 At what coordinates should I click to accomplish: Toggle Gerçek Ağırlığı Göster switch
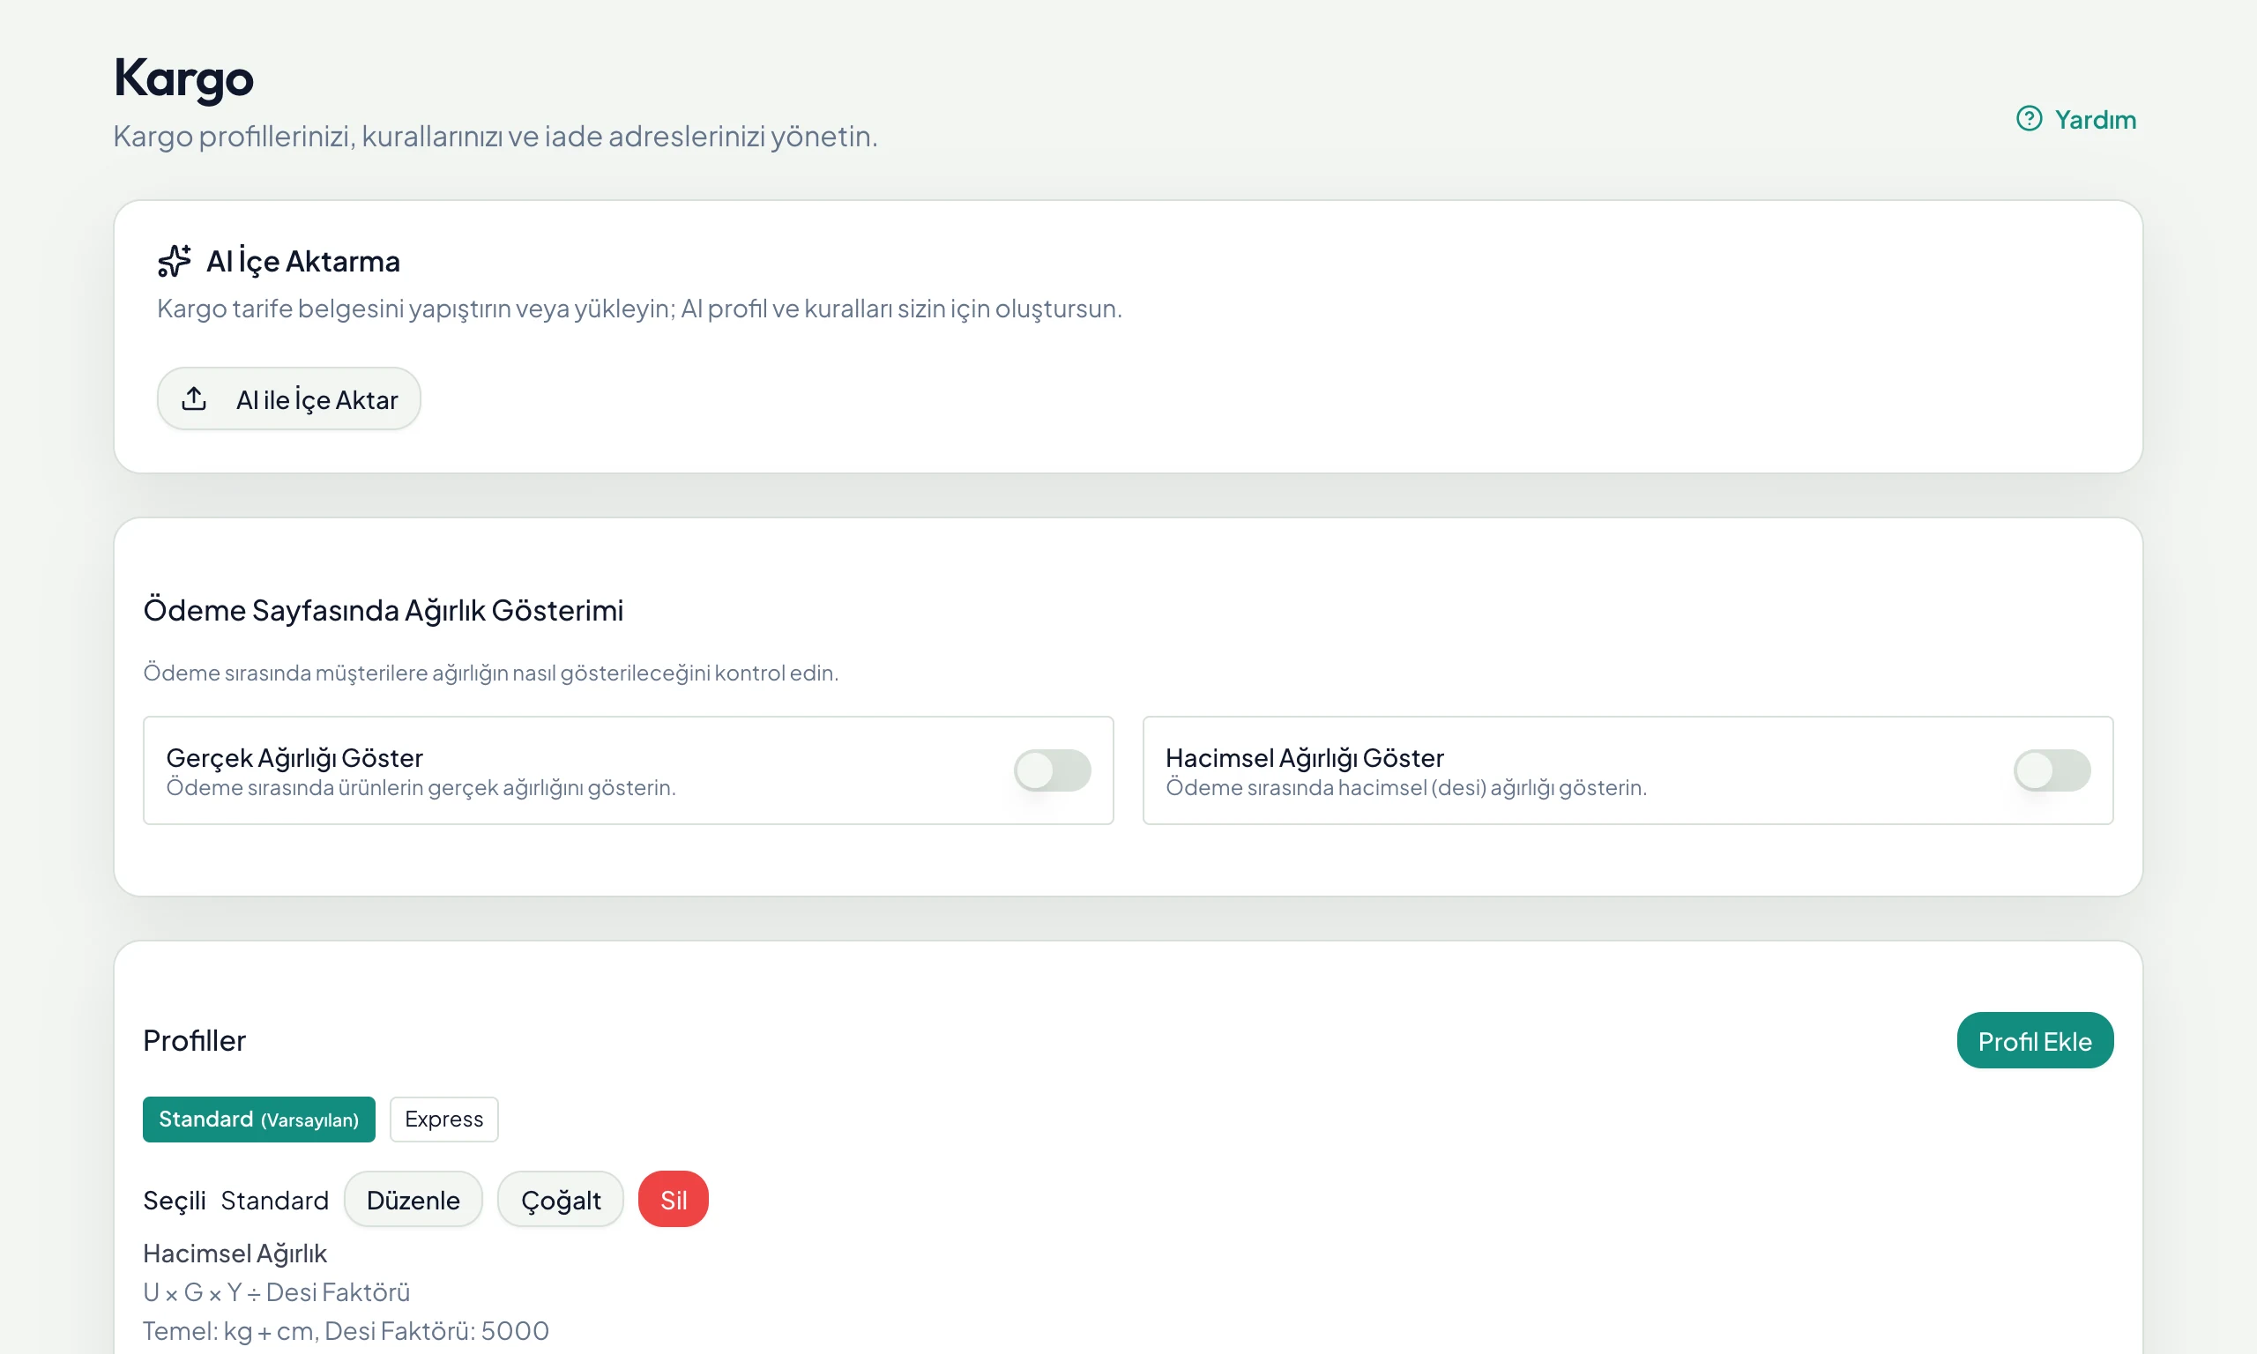coord(1052,770)
